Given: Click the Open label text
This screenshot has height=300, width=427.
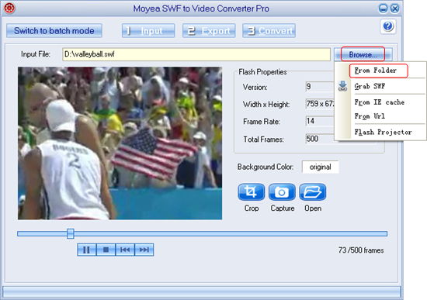Looking at the screenshot, I should [x=313, y=208].
